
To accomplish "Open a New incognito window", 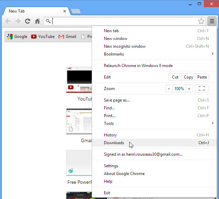I will 154,46.
